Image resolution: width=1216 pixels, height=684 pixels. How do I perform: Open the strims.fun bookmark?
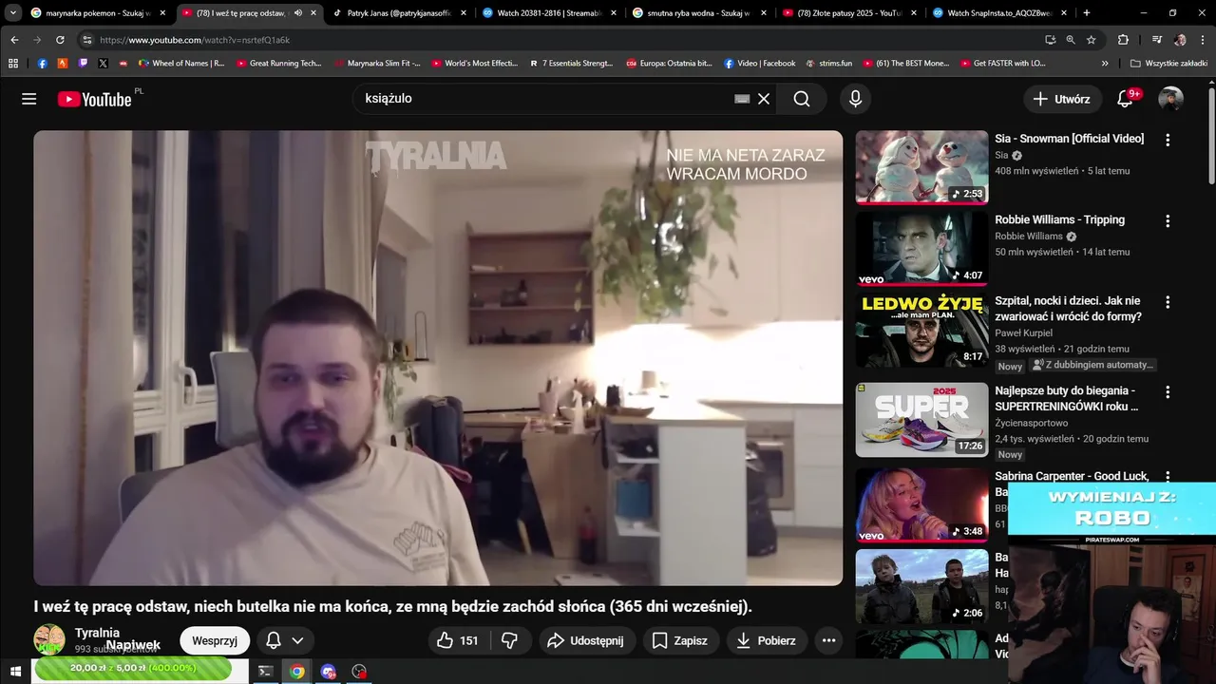(x=828, y=64)
